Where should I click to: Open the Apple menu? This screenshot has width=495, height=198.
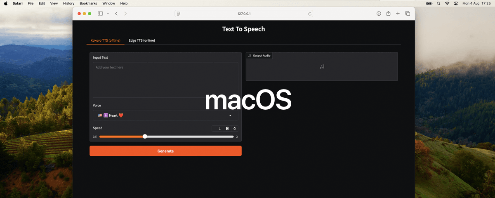tap(6, 3)
